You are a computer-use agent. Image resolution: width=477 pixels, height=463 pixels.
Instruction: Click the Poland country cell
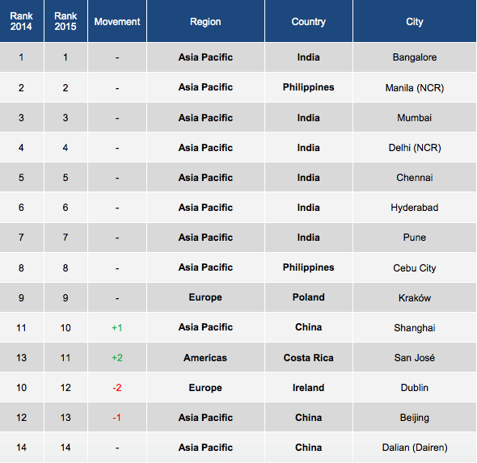(309, 297)
